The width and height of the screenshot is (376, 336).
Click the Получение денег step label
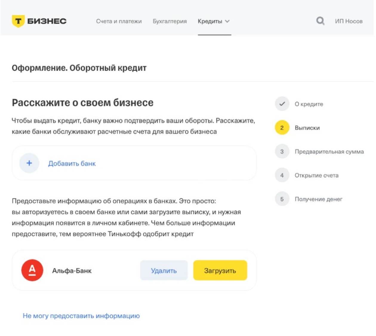point(318,199)
